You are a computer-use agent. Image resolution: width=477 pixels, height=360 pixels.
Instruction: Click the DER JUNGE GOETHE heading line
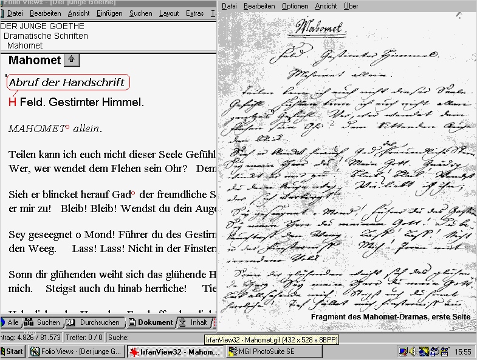tap(43, 26)
